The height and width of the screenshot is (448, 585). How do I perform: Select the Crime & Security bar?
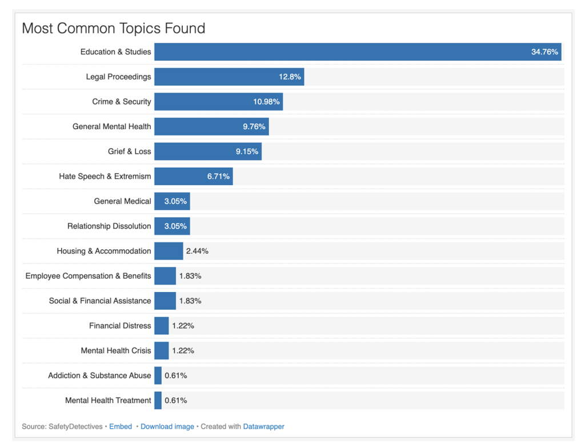219,102
